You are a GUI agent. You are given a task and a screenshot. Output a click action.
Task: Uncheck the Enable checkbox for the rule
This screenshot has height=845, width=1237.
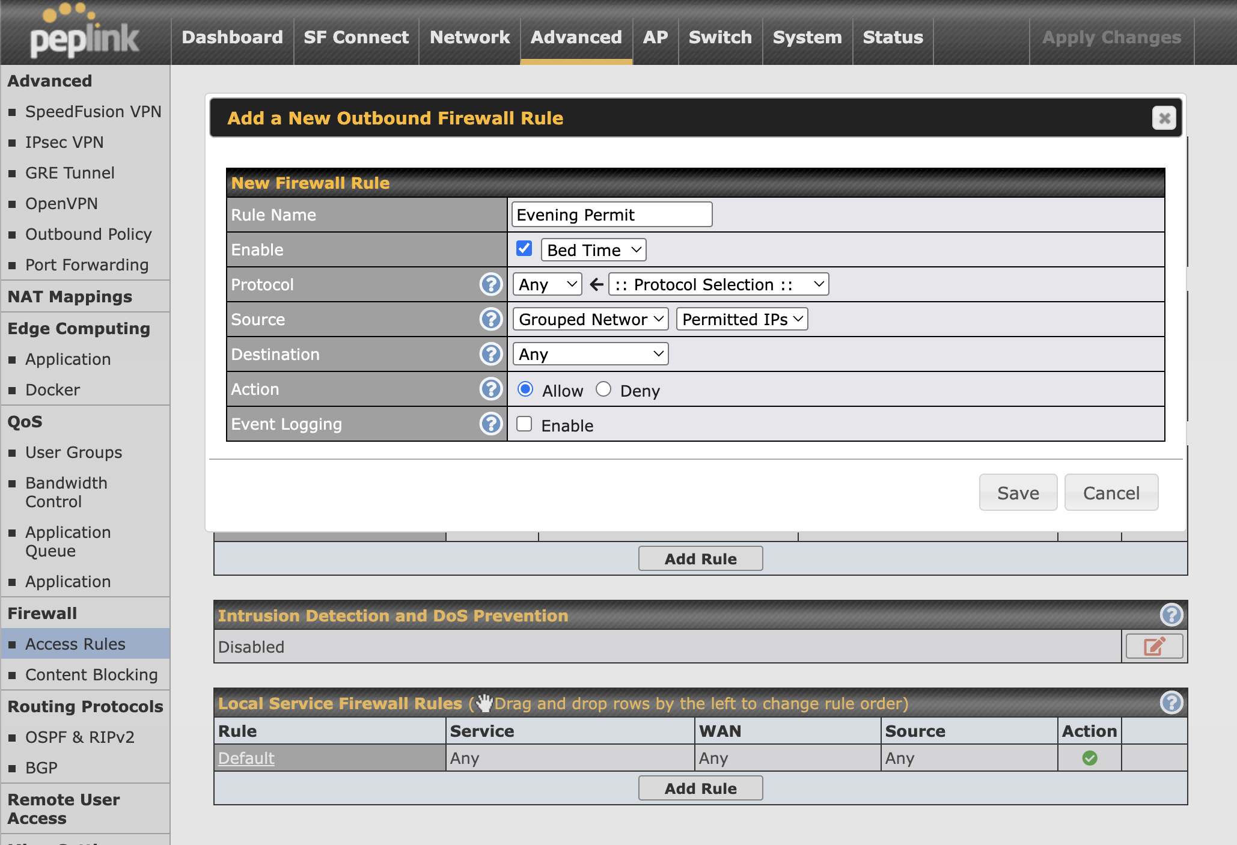tap(524, 248)
